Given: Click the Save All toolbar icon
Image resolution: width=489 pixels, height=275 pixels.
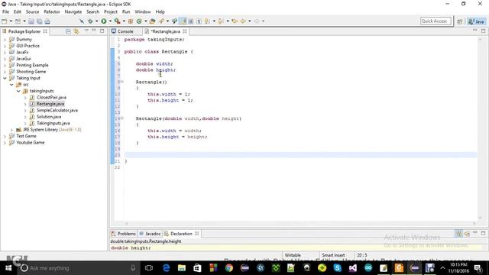Looking at the screenshot, I should pos(39,21).
